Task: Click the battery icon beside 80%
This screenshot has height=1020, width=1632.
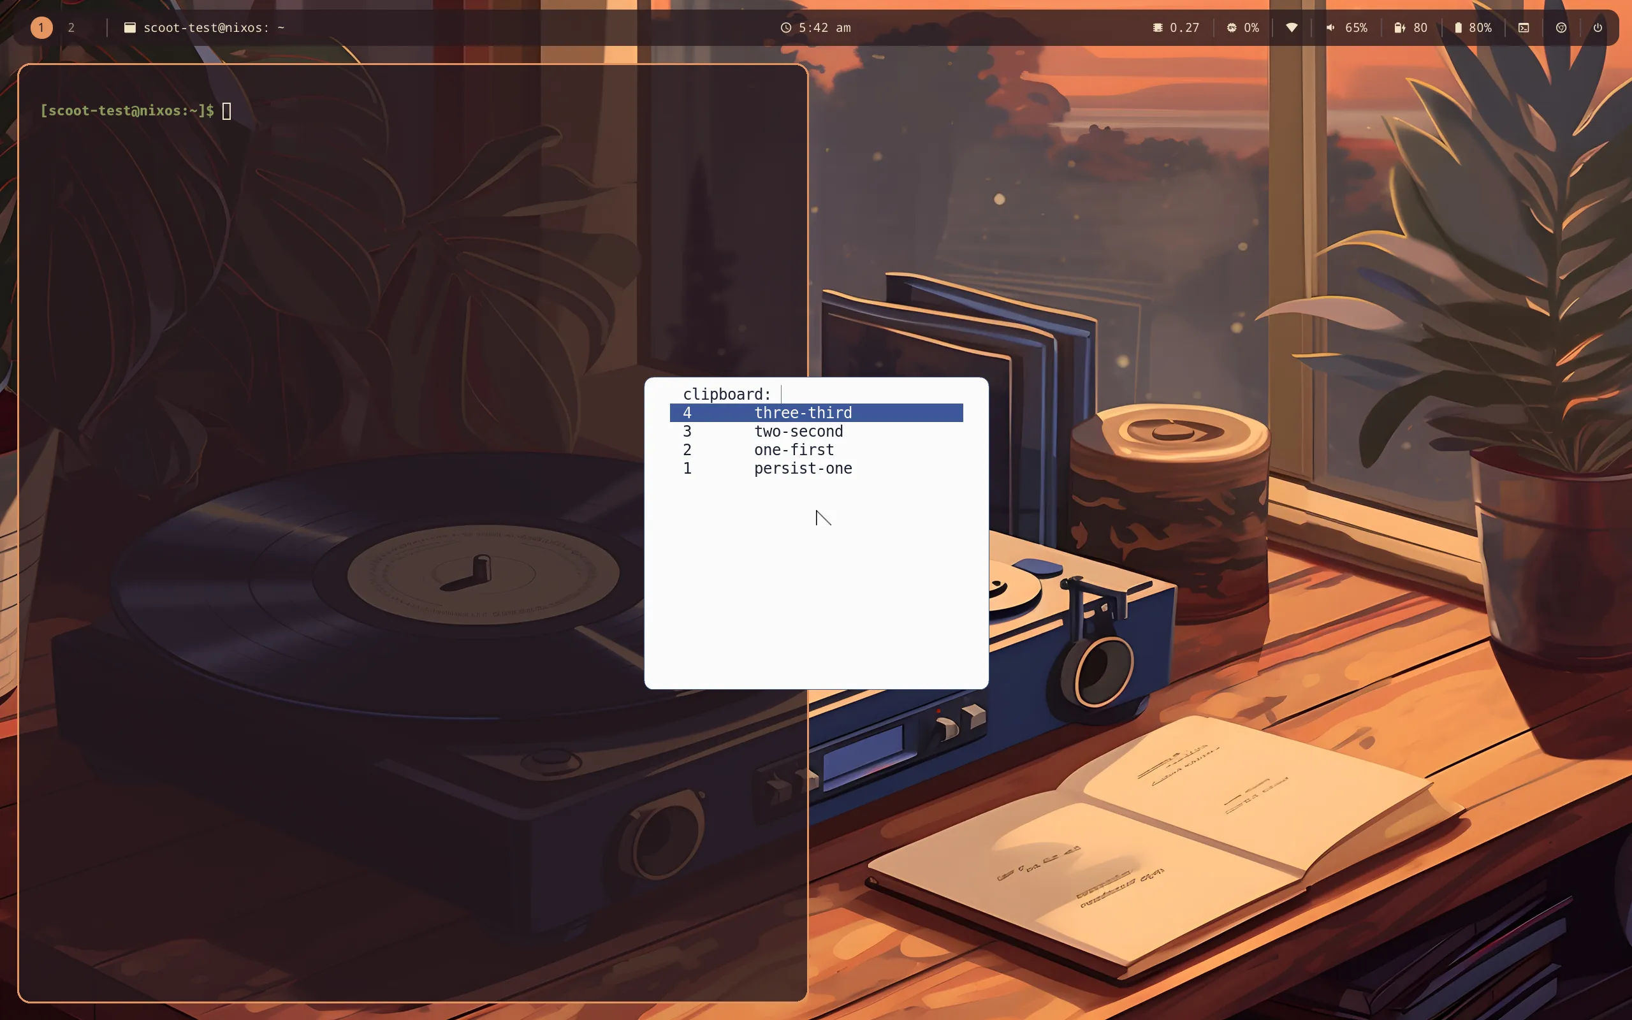Action: coord(1458,27)
